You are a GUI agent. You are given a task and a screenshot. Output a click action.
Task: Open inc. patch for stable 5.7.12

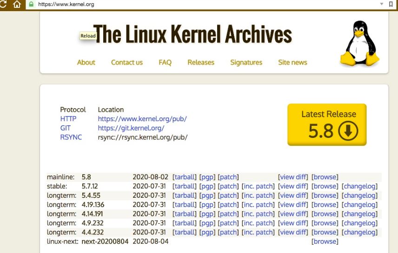pyautogui.click(x=258, y=186)
